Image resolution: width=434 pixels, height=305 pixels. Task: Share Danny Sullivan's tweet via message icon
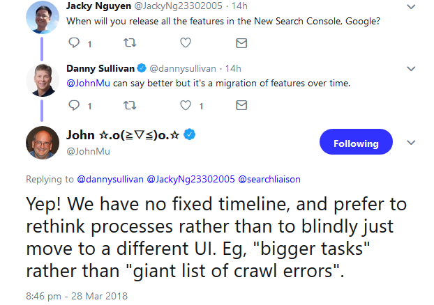pos(241,106)
